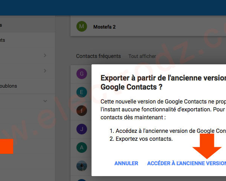Image resolution: width=226 pixels, height=181 pixels.
Task: Open the dark purple J contact avatar
Action: [82, 129]
